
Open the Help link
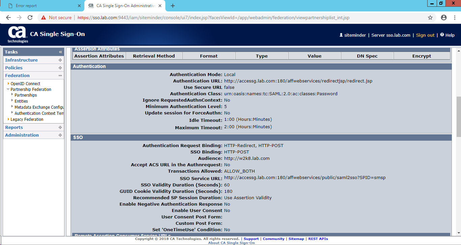[x=450, y=35]
